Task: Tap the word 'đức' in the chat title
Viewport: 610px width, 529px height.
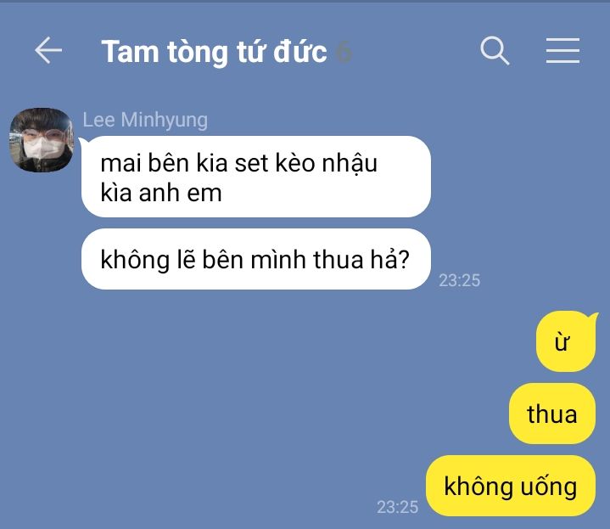Action: (300, 52)
